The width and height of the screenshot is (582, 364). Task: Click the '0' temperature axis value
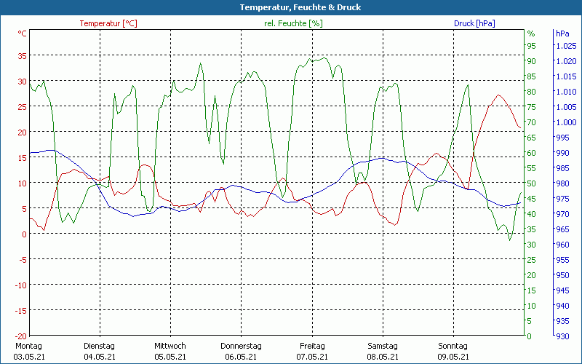[25, 234]
